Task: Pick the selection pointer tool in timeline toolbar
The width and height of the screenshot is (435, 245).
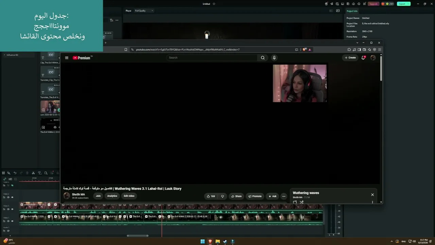Action: (x=9, y=173)
